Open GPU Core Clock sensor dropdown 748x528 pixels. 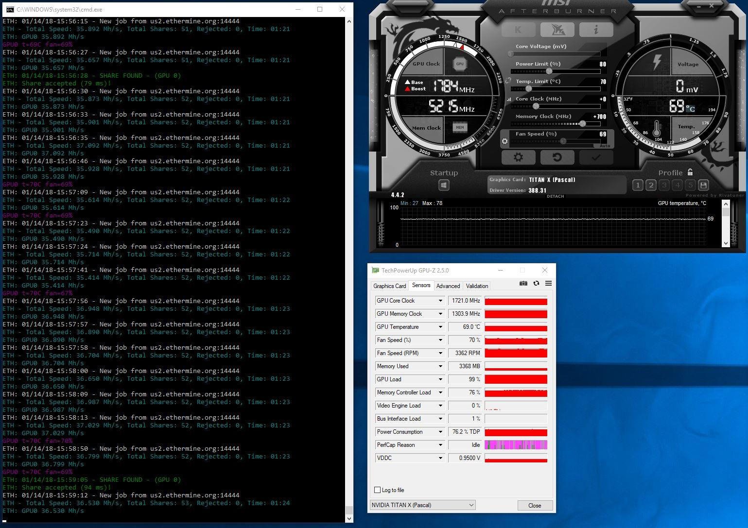440,301
